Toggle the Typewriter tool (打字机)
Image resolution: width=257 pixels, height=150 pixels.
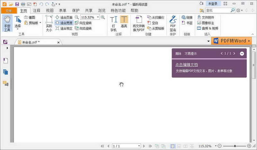point(113,23)
